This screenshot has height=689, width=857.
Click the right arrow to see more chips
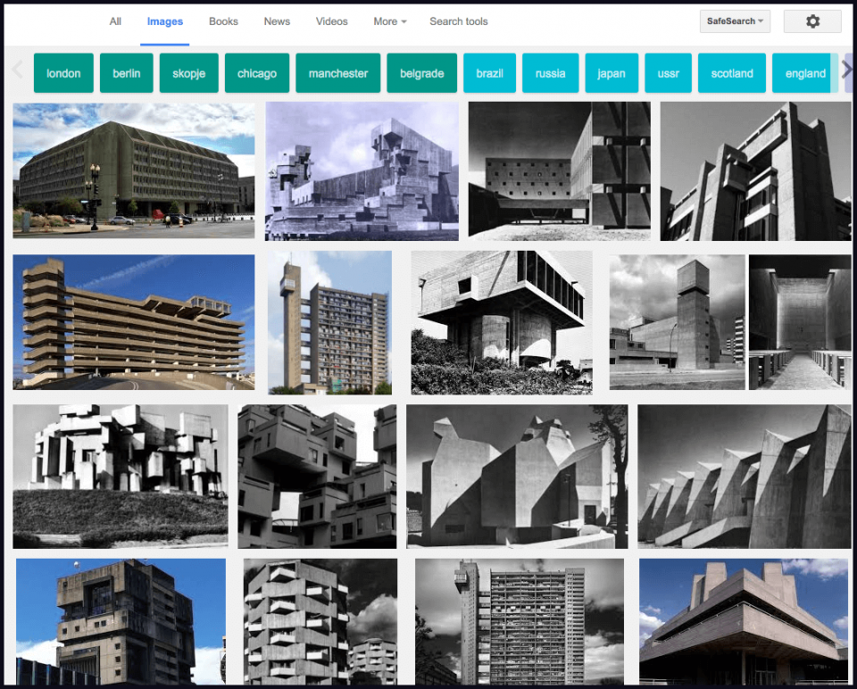click(845, 73)
